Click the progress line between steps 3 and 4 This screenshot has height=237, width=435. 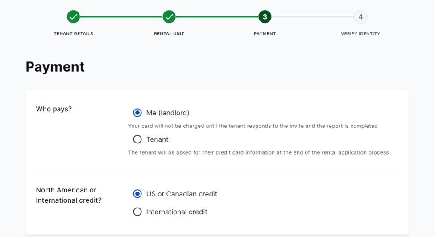[x=312, y=17]
